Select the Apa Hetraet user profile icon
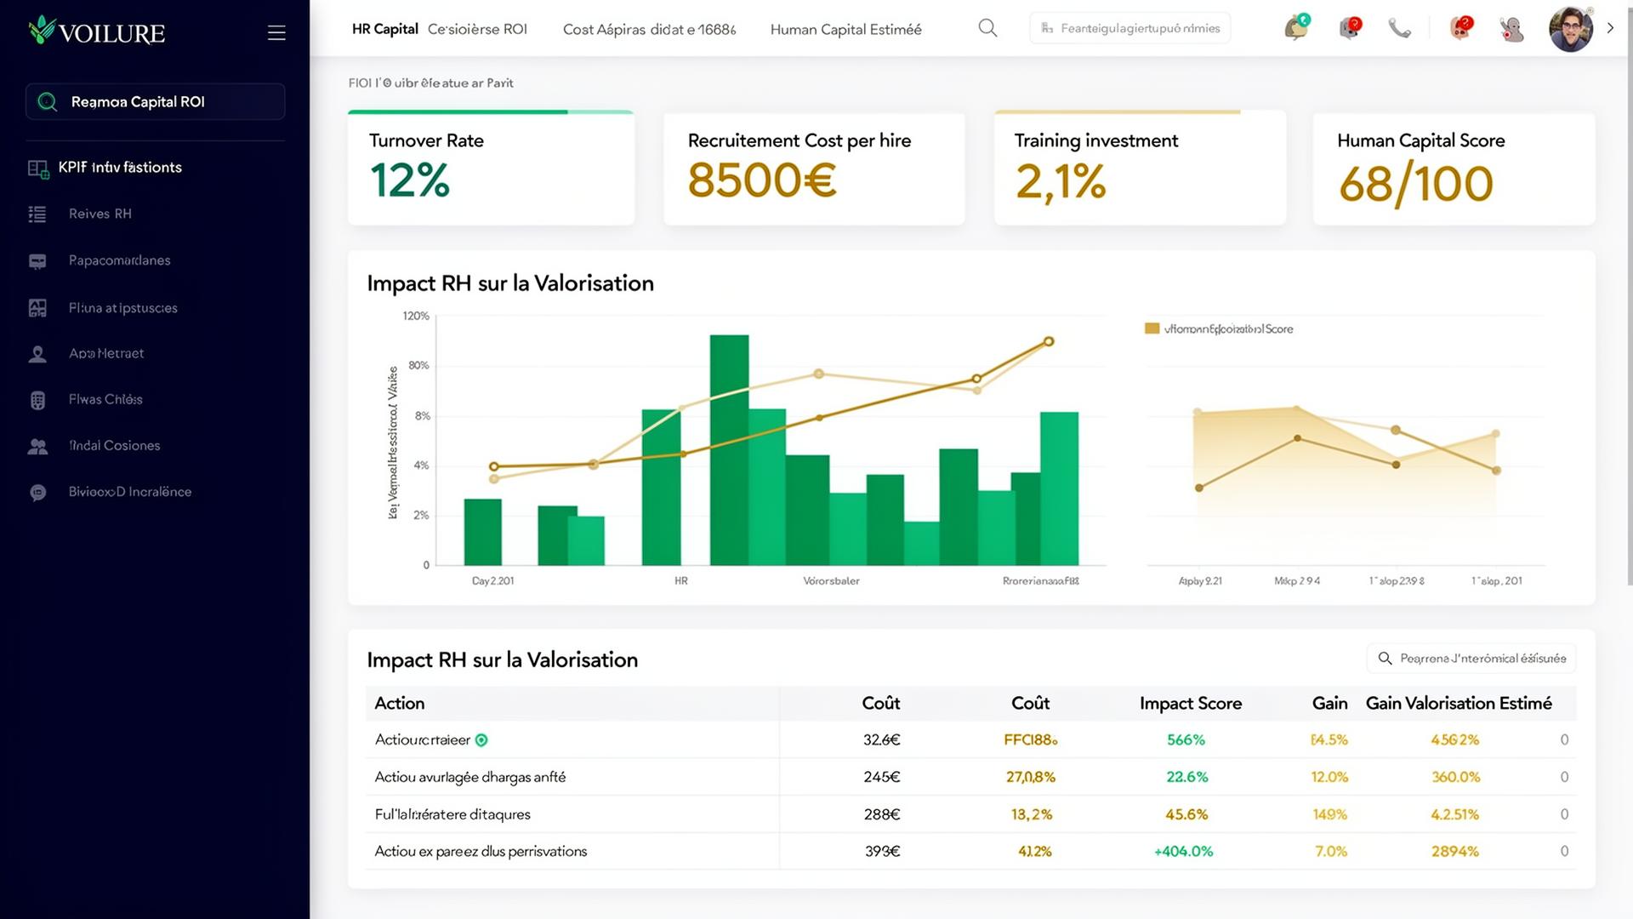 click(x=37, y=353)
